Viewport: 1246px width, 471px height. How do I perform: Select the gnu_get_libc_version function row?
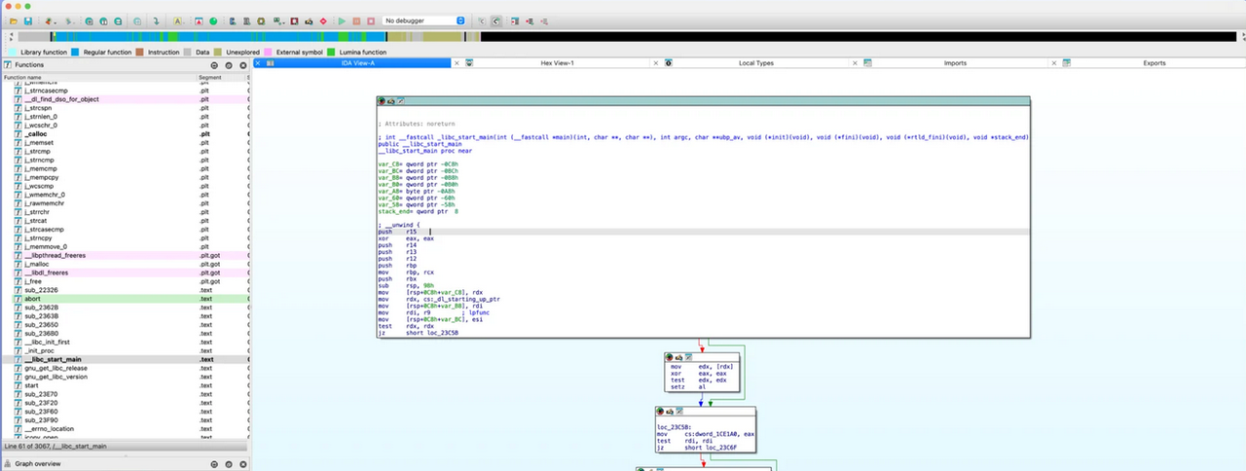(x=125, y=377)
